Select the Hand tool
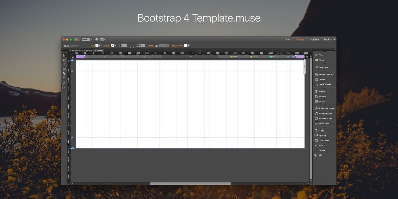The width and height of the screenshot is (398, 199). pos(64,73)
